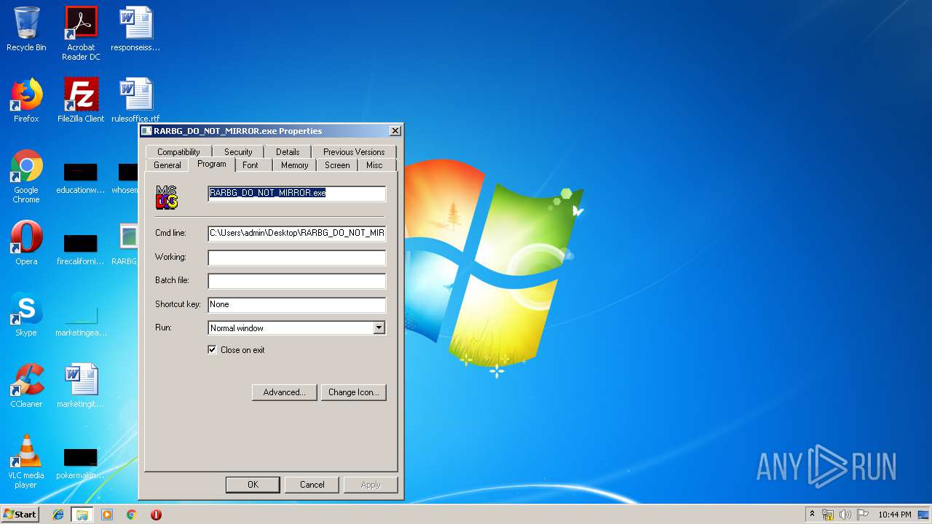This screenshot has height=524, width=932.
Task: Click the Batch file input field
Action: (297, 281)
